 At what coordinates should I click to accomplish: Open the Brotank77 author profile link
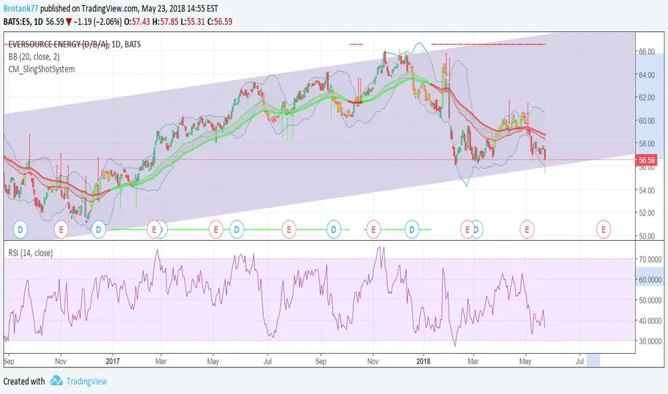pos(21,9)
